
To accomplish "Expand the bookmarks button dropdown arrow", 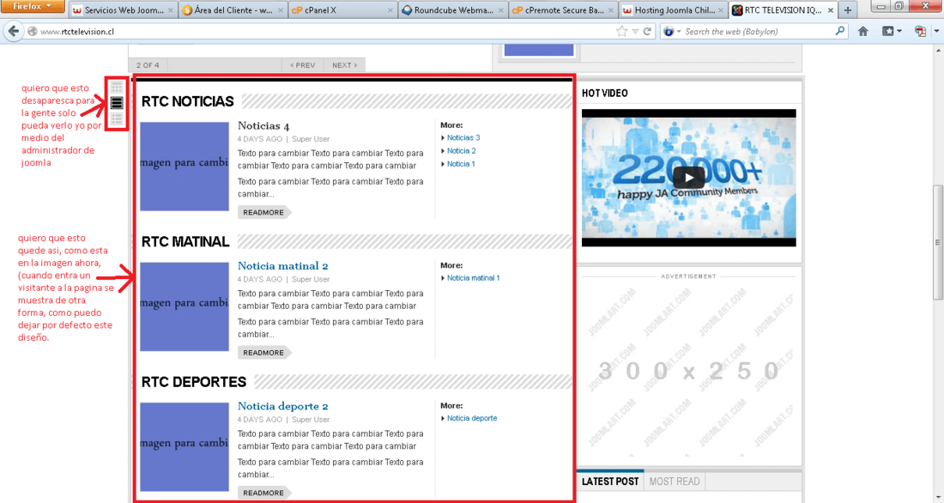I will point(899,31).
